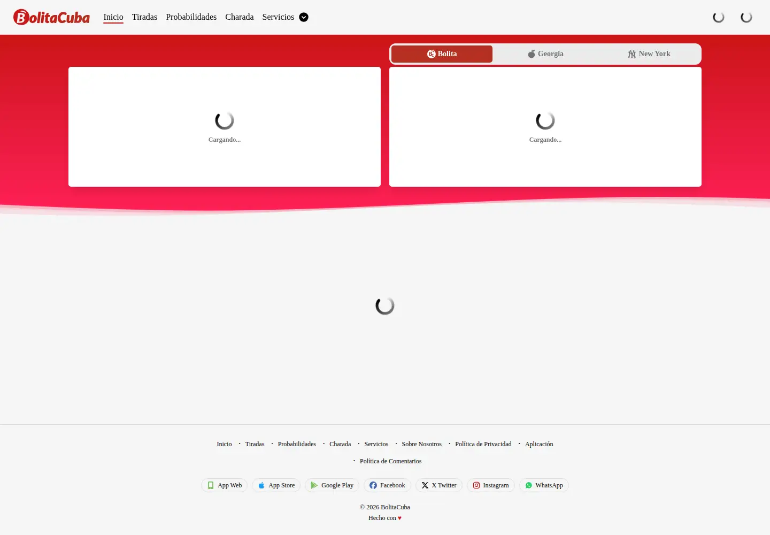Click Servicios in the footer
This screenshot has height=535, width=770.
coord(376,444)
